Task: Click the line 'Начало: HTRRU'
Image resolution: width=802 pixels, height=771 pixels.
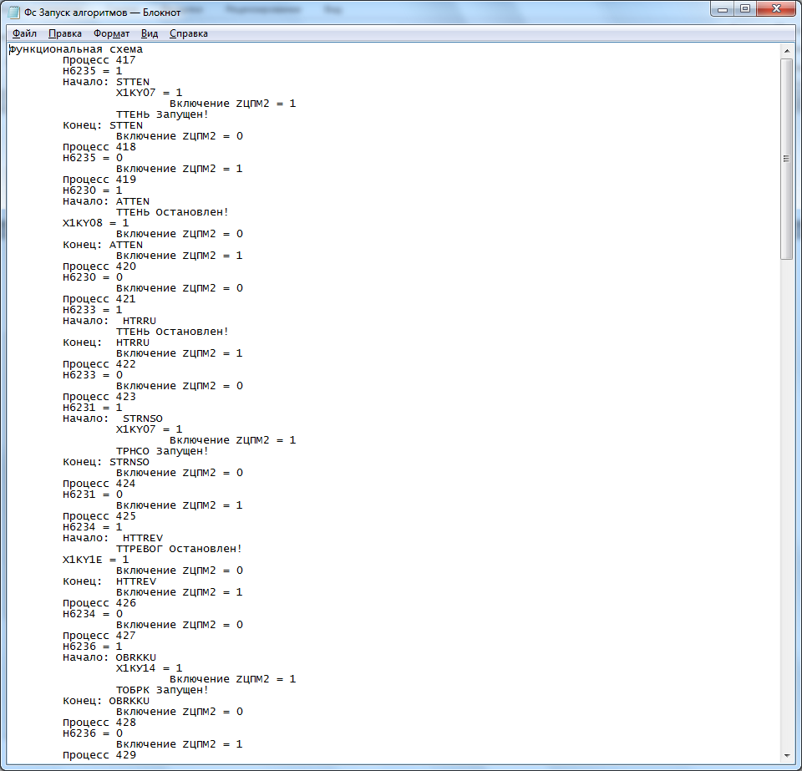Action: 109,321
